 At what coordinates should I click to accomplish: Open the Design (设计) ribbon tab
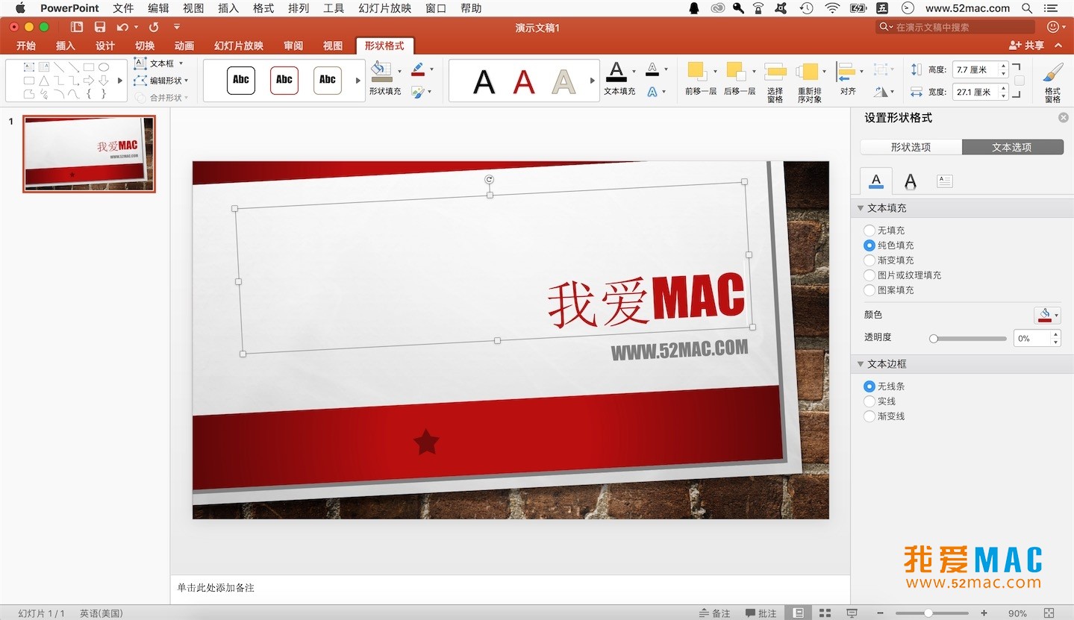[105, 46]
